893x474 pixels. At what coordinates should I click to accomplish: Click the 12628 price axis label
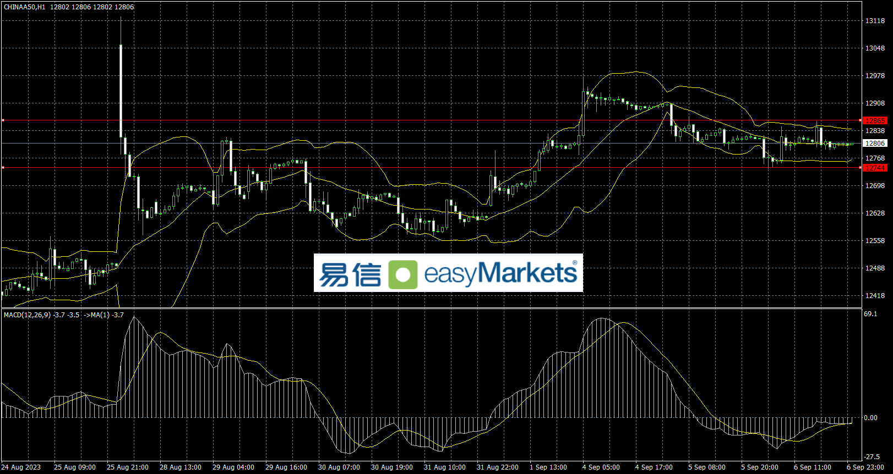pyautogui.click(x=875, y=213)
